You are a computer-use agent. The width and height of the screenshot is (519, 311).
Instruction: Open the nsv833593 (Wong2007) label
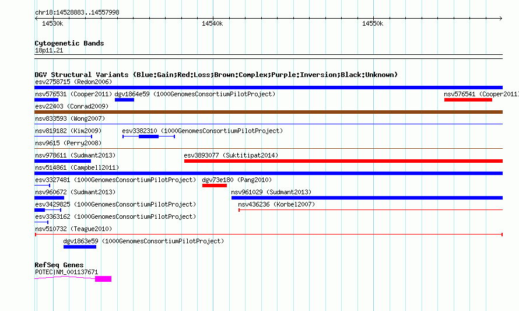pyautogui.click(x=70, y=118)
